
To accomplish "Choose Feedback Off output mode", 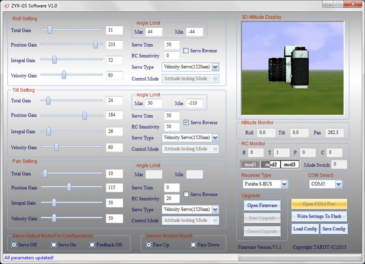I will (92, 245).
